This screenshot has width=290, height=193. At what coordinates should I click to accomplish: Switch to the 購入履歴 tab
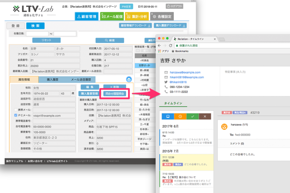coord(52,79)
